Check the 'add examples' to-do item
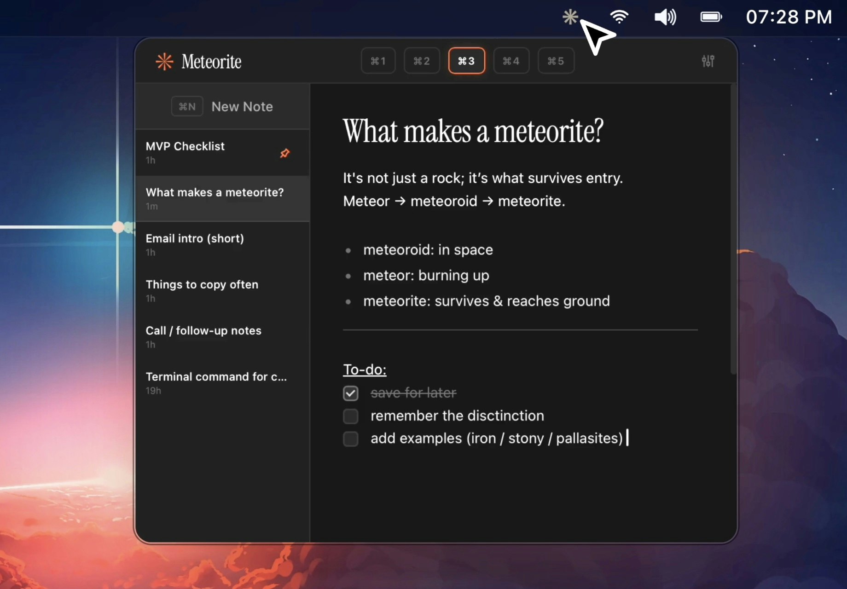 (350, 439)
